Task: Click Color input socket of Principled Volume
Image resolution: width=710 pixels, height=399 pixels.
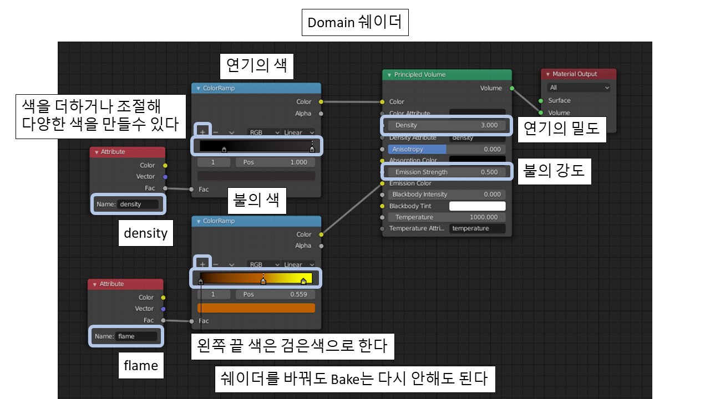Action: tap(382, 102)
